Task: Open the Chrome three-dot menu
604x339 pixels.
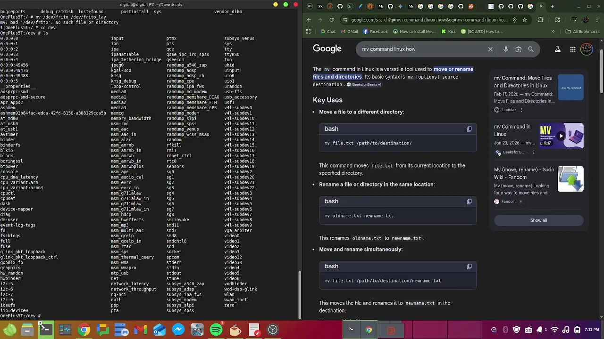Action: pyautogui.click(x=597, y=20)
